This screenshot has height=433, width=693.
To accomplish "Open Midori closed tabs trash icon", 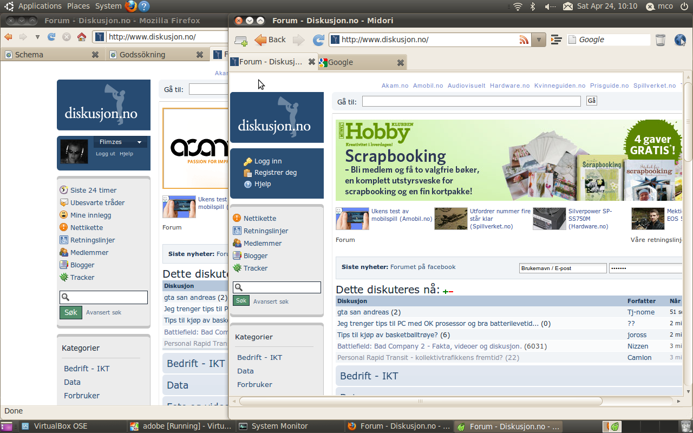I will (x=660, y=40).
